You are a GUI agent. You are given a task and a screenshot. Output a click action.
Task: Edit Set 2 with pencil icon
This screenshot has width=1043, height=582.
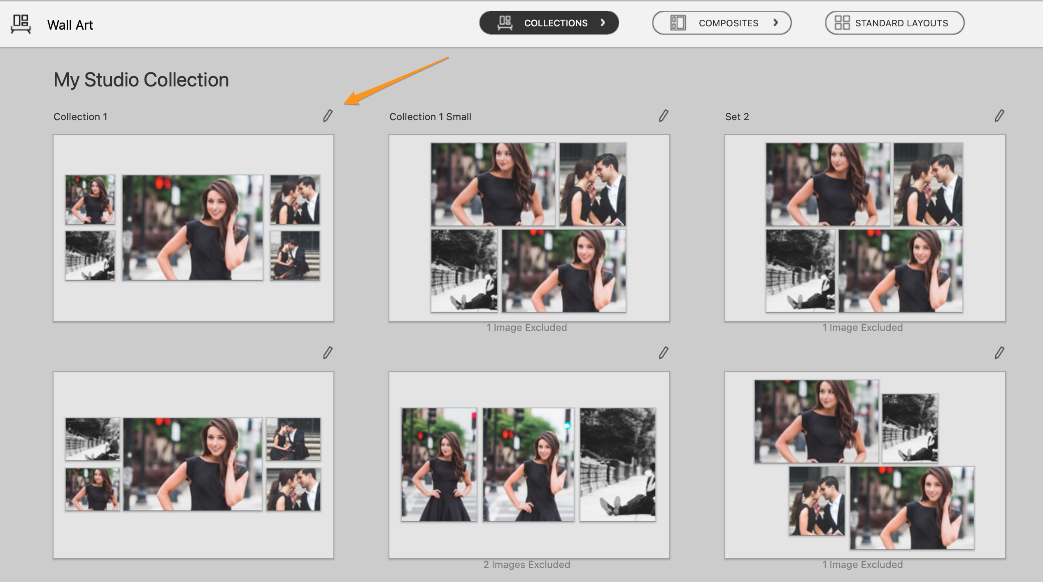999,116
